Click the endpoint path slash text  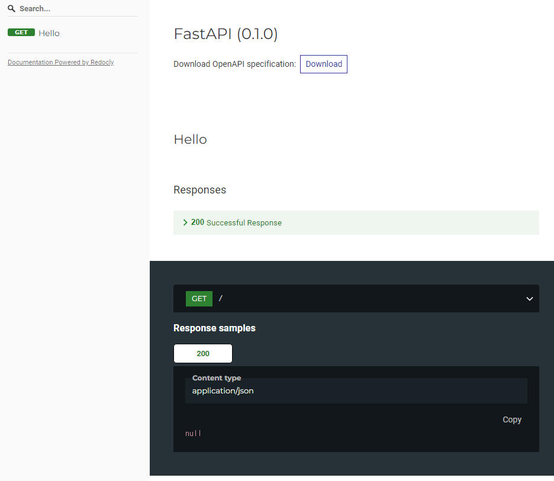click(220, 298)
